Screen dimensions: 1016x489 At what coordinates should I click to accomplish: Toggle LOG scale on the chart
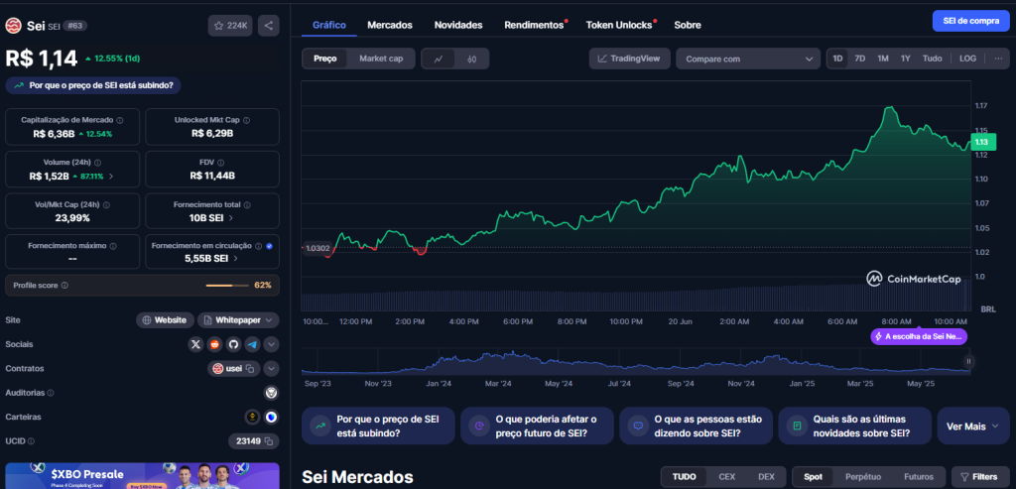(x=967, y=59)
